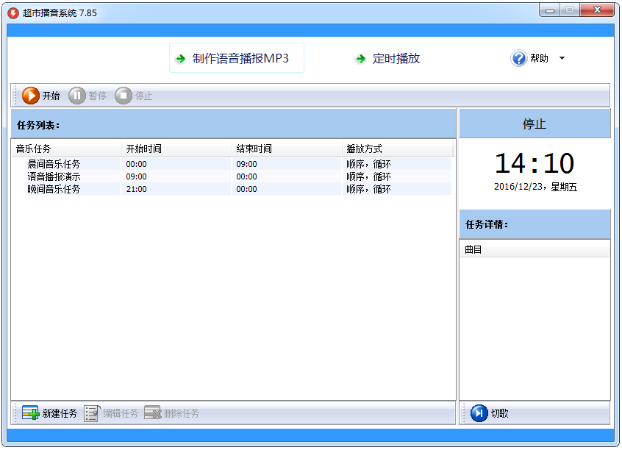Click the green arrow beside 定时播放
Image resolution: width=622 pixels, height=450 pixels.
click(360, 59)
